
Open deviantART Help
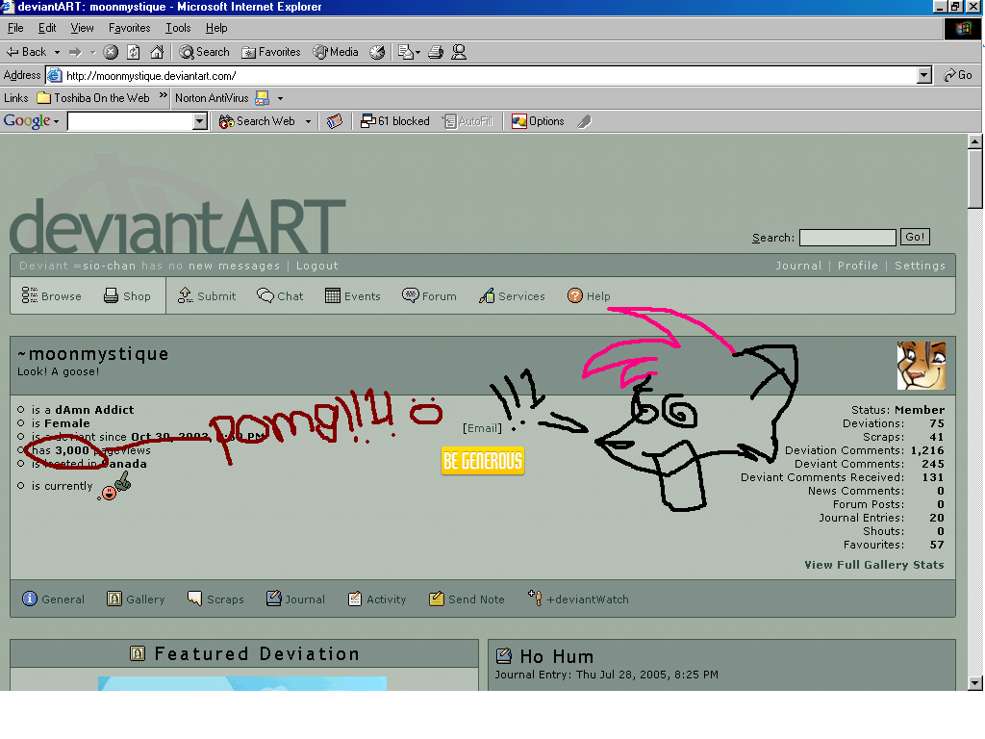[589, 296]
